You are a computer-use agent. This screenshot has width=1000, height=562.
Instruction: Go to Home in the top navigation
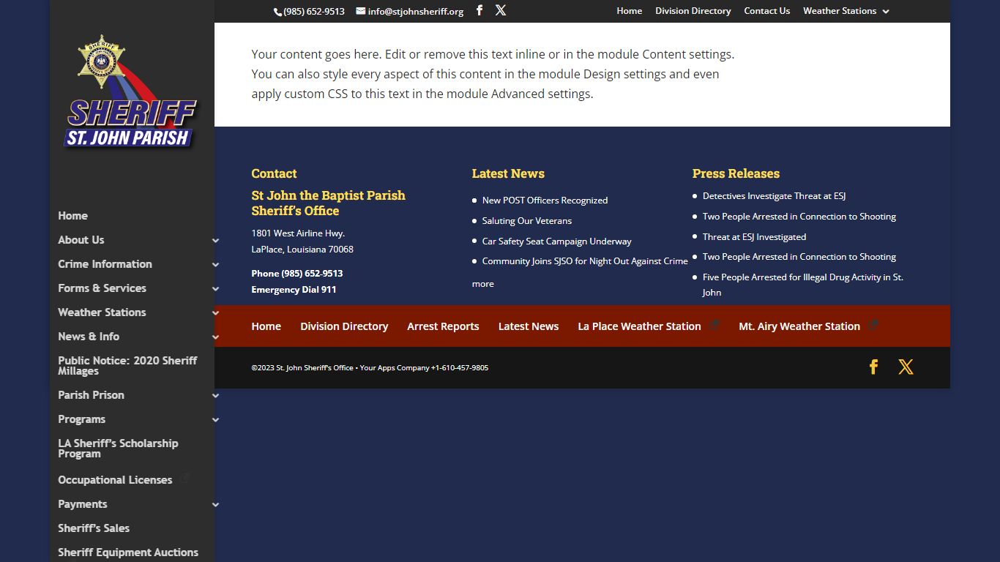pyautogui.click(x=629, y=11)
